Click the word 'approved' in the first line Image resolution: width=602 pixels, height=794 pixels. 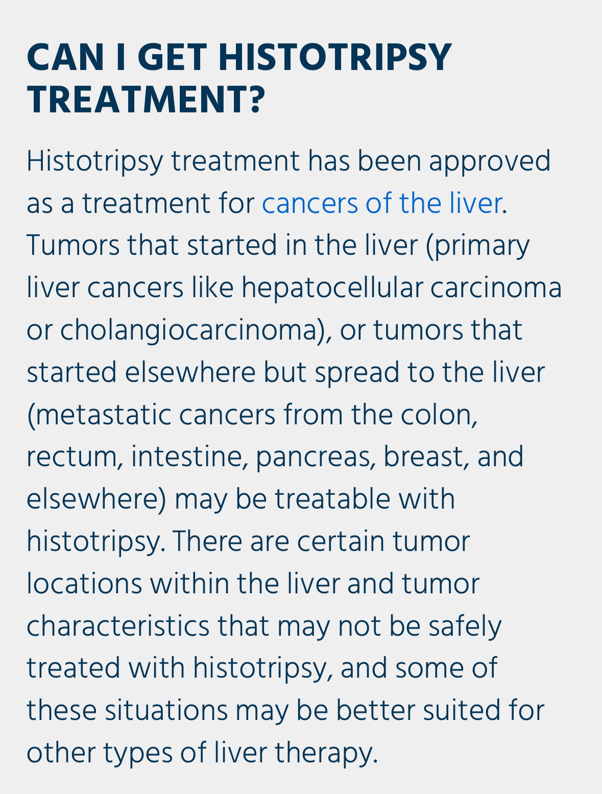(490, 161)
